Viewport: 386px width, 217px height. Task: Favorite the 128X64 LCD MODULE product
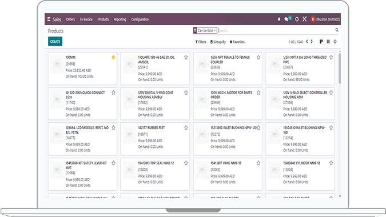tap(113, 127)
